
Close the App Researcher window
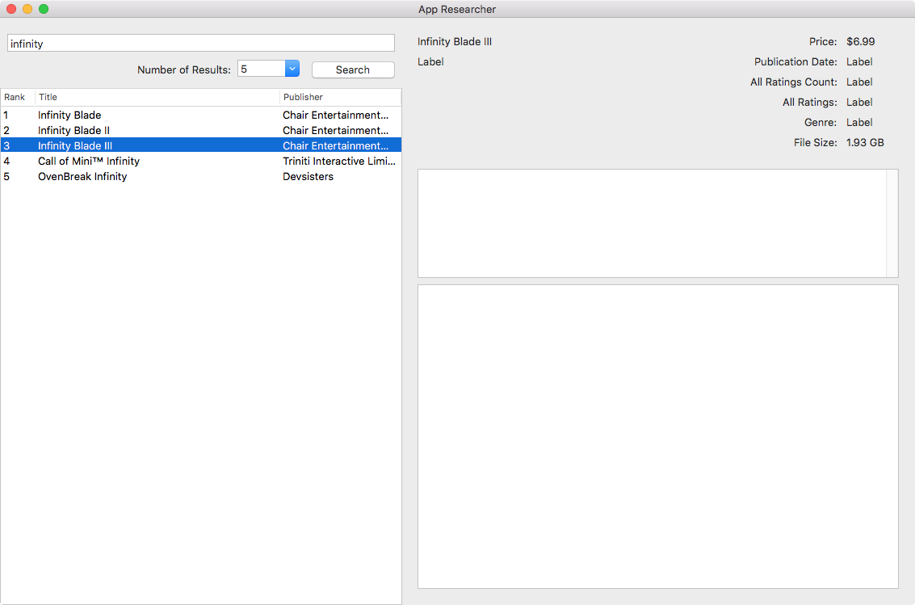coord(11,9)
